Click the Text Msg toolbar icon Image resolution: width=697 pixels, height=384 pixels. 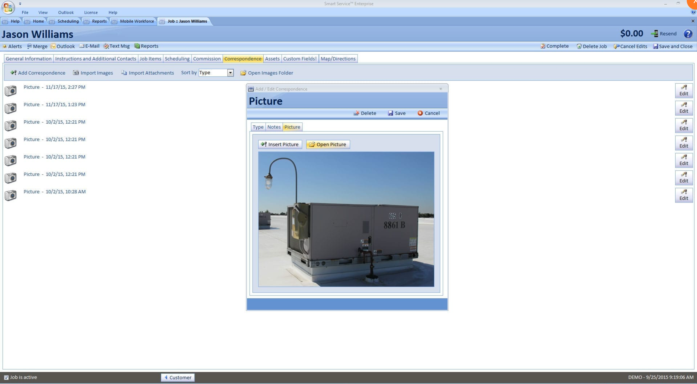106,46
